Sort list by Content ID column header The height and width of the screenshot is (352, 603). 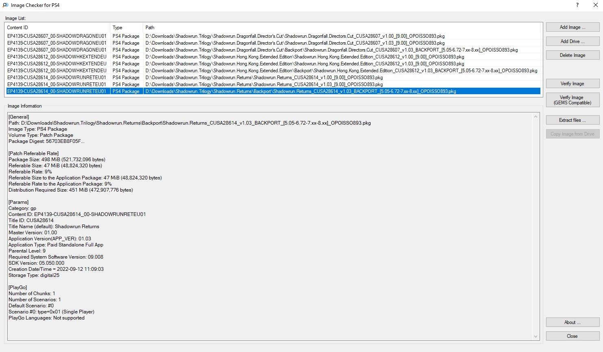(57, 28)
